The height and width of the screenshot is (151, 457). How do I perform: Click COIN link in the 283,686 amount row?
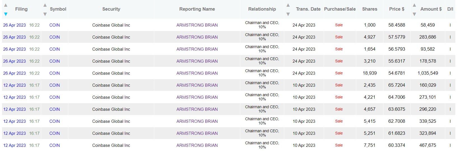coord(55,37)
